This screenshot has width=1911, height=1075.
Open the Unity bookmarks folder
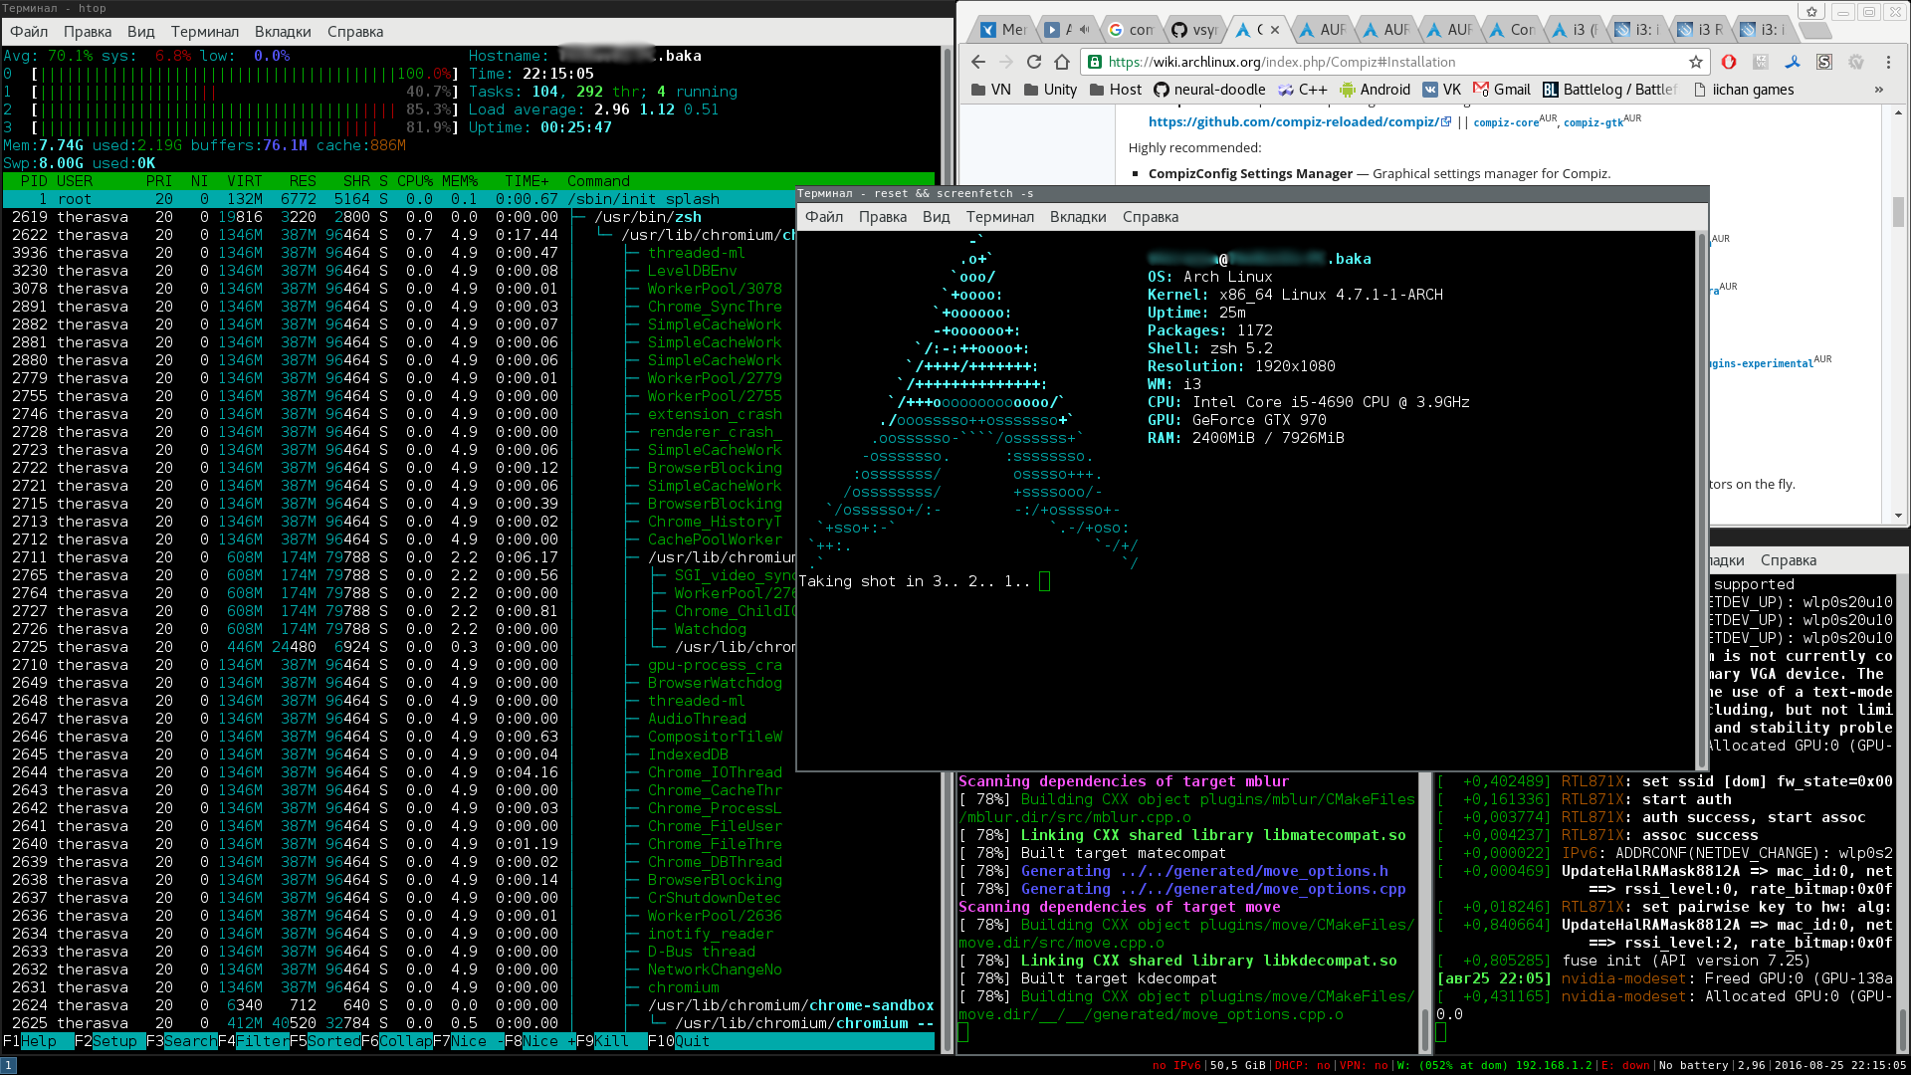pos(1050,90)
